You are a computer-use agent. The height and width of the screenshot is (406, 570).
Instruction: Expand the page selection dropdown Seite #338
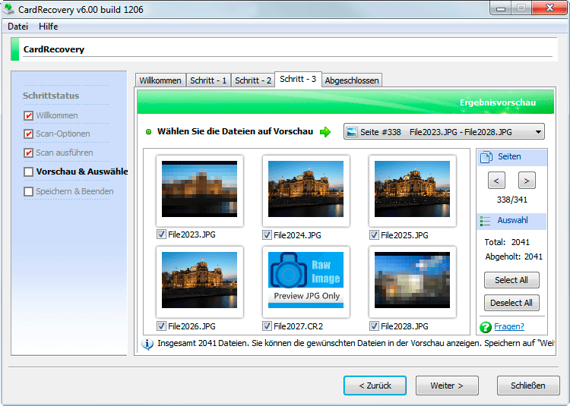pos(538,132)
